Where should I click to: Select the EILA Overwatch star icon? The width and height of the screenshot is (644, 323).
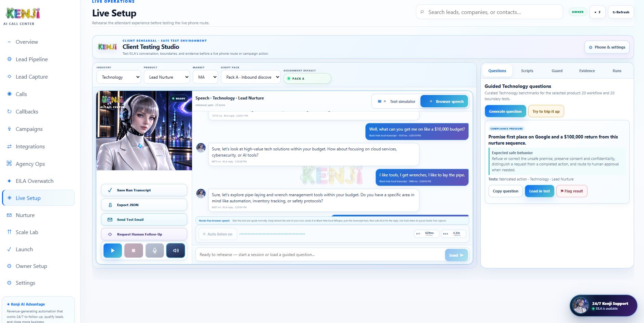[x=9, y=181]
